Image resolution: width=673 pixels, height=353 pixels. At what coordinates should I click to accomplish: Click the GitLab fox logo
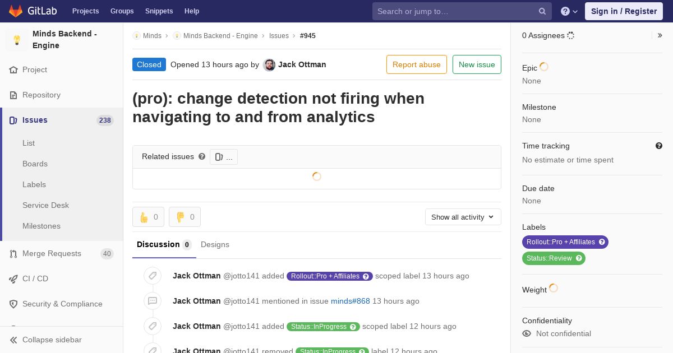point(16,11)
